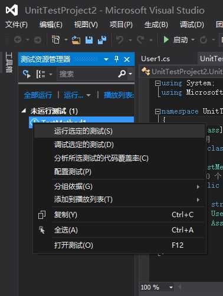This screenshot has width=223, height=296.
Task: Collapse the using directives region
Action: coord(158,84)
